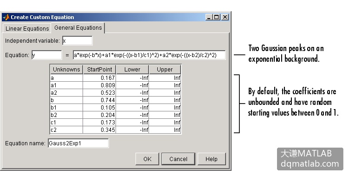Image resolution: width=348 pixels, height=175 pixels.
Task: Click the Lower bound cell for a2
Action: pyautogui.click(x=132, y=93)
